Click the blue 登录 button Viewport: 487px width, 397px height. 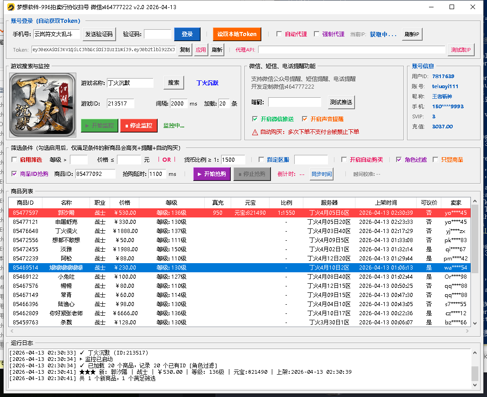187,34
